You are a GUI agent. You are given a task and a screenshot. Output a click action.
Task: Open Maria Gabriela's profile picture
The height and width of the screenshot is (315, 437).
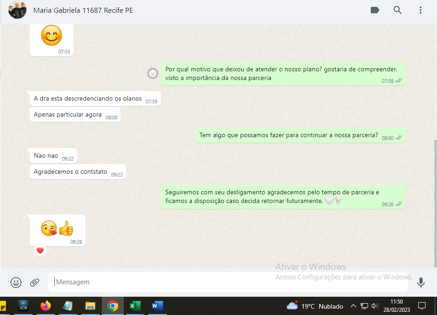tap(17, 10)
